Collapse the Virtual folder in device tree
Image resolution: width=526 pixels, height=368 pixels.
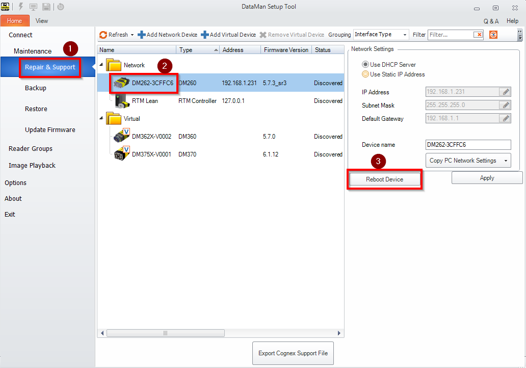click(102, 119)
